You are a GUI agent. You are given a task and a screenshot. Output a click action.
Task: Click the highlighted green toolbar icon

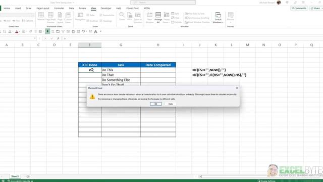[47, 31]
